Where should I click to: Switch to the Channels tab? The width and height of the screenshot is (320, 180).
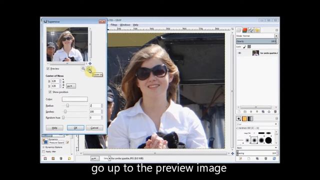[x=245, y=30]
